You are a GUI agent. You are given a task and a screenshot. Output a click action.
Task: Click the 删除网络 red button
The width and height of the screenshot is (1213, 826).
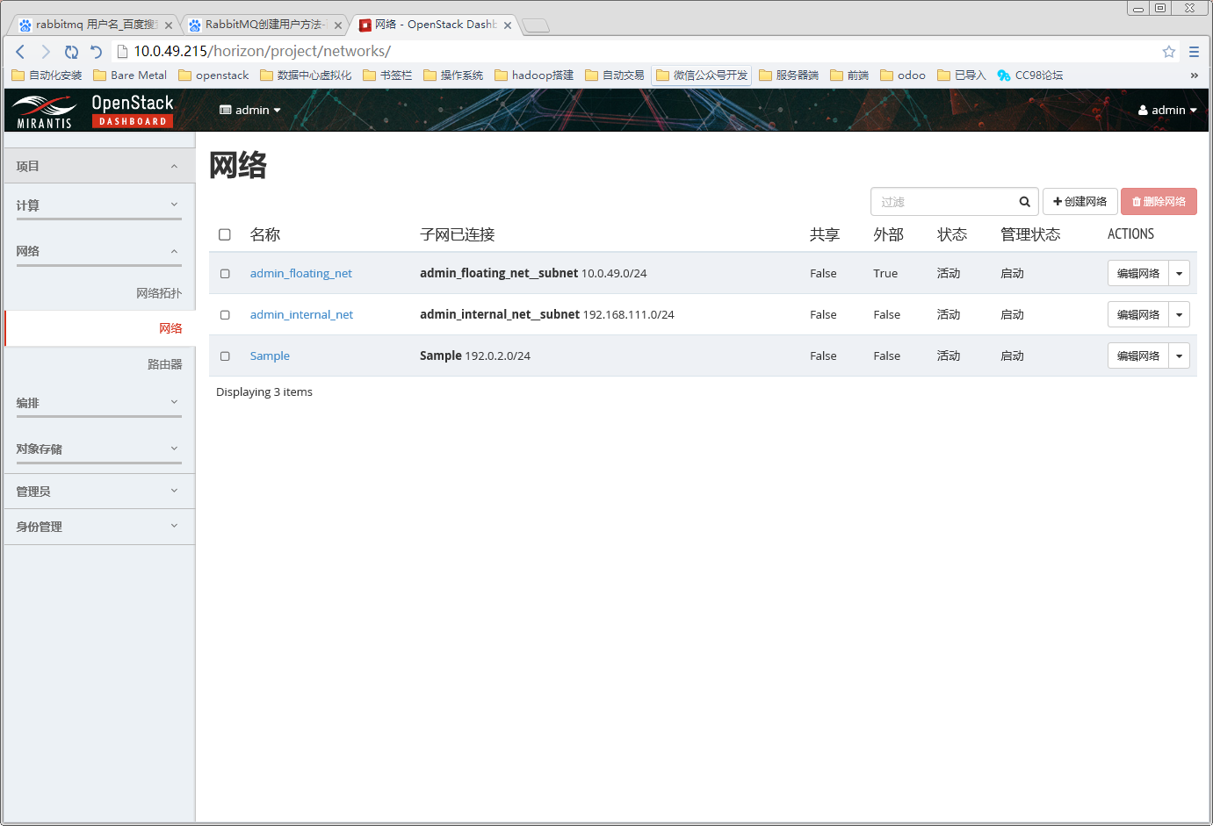coord(1159,201)
